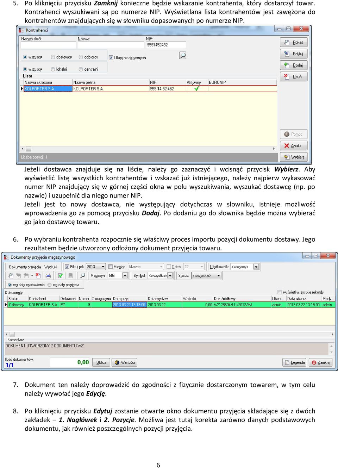This screenshot has width=338, height=468.
Task: Click the Dokumenty przyjęcia magazynowego title icon
Action: tap(6, 257)
